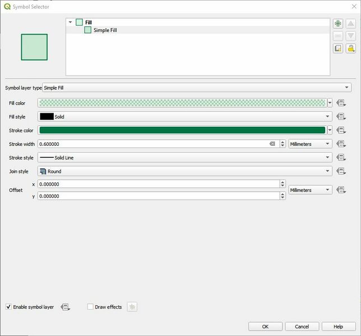Open data-defined override for Fill style
This screenshot has height=336, width=361.
[x=341, y=117]
